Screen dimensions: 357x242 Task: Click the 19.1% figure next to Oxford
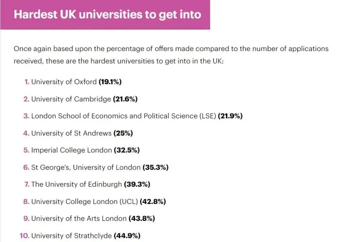(110, 82)
